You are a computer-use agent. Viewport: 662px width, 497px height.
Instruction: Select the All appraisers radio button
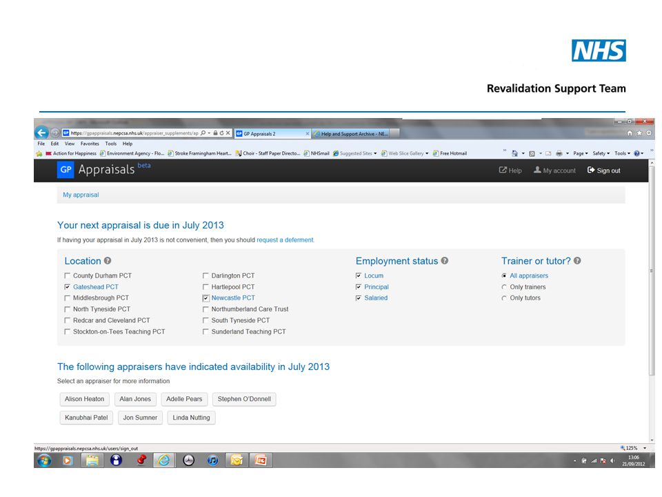click(504, 275)
